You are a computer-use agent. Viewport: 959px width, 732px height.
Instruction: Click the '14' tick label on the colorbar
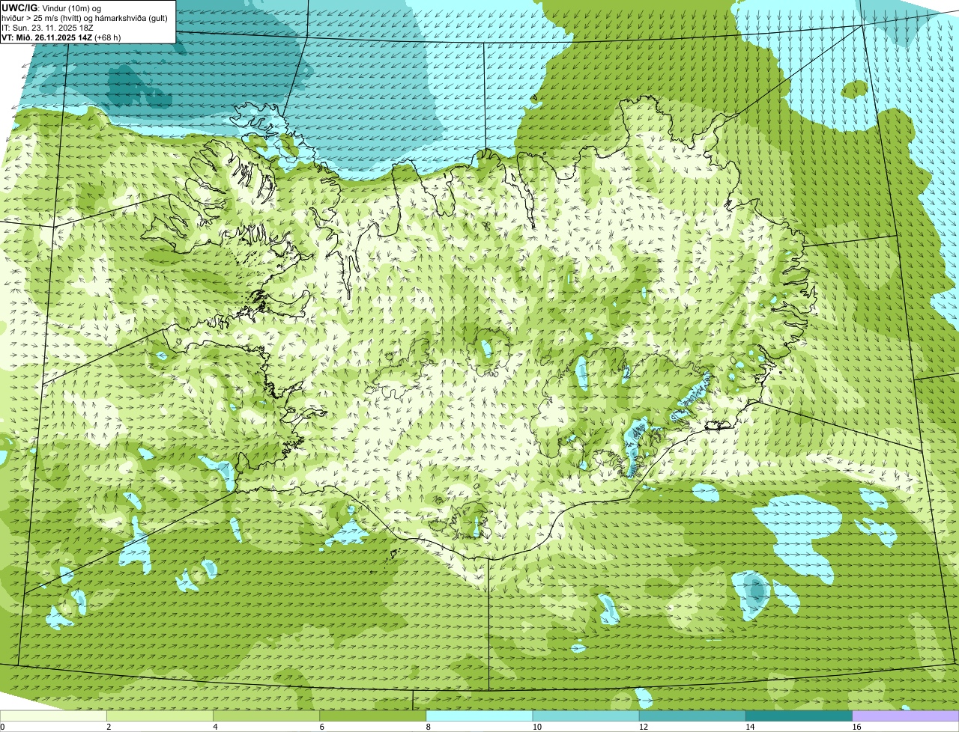(749, 727)
